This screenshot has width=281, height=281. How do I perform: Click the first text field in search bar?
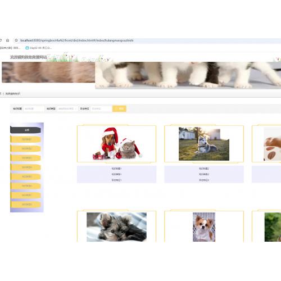pos(34,108)
